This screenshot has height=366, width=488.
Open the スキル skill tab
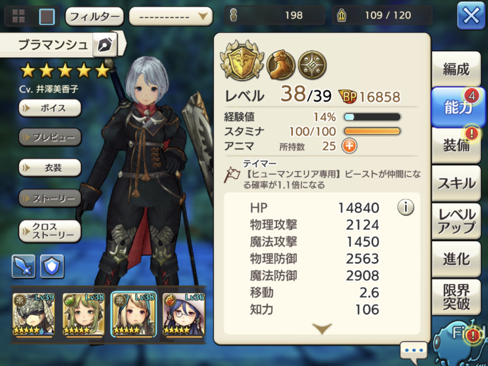(456, 183)
